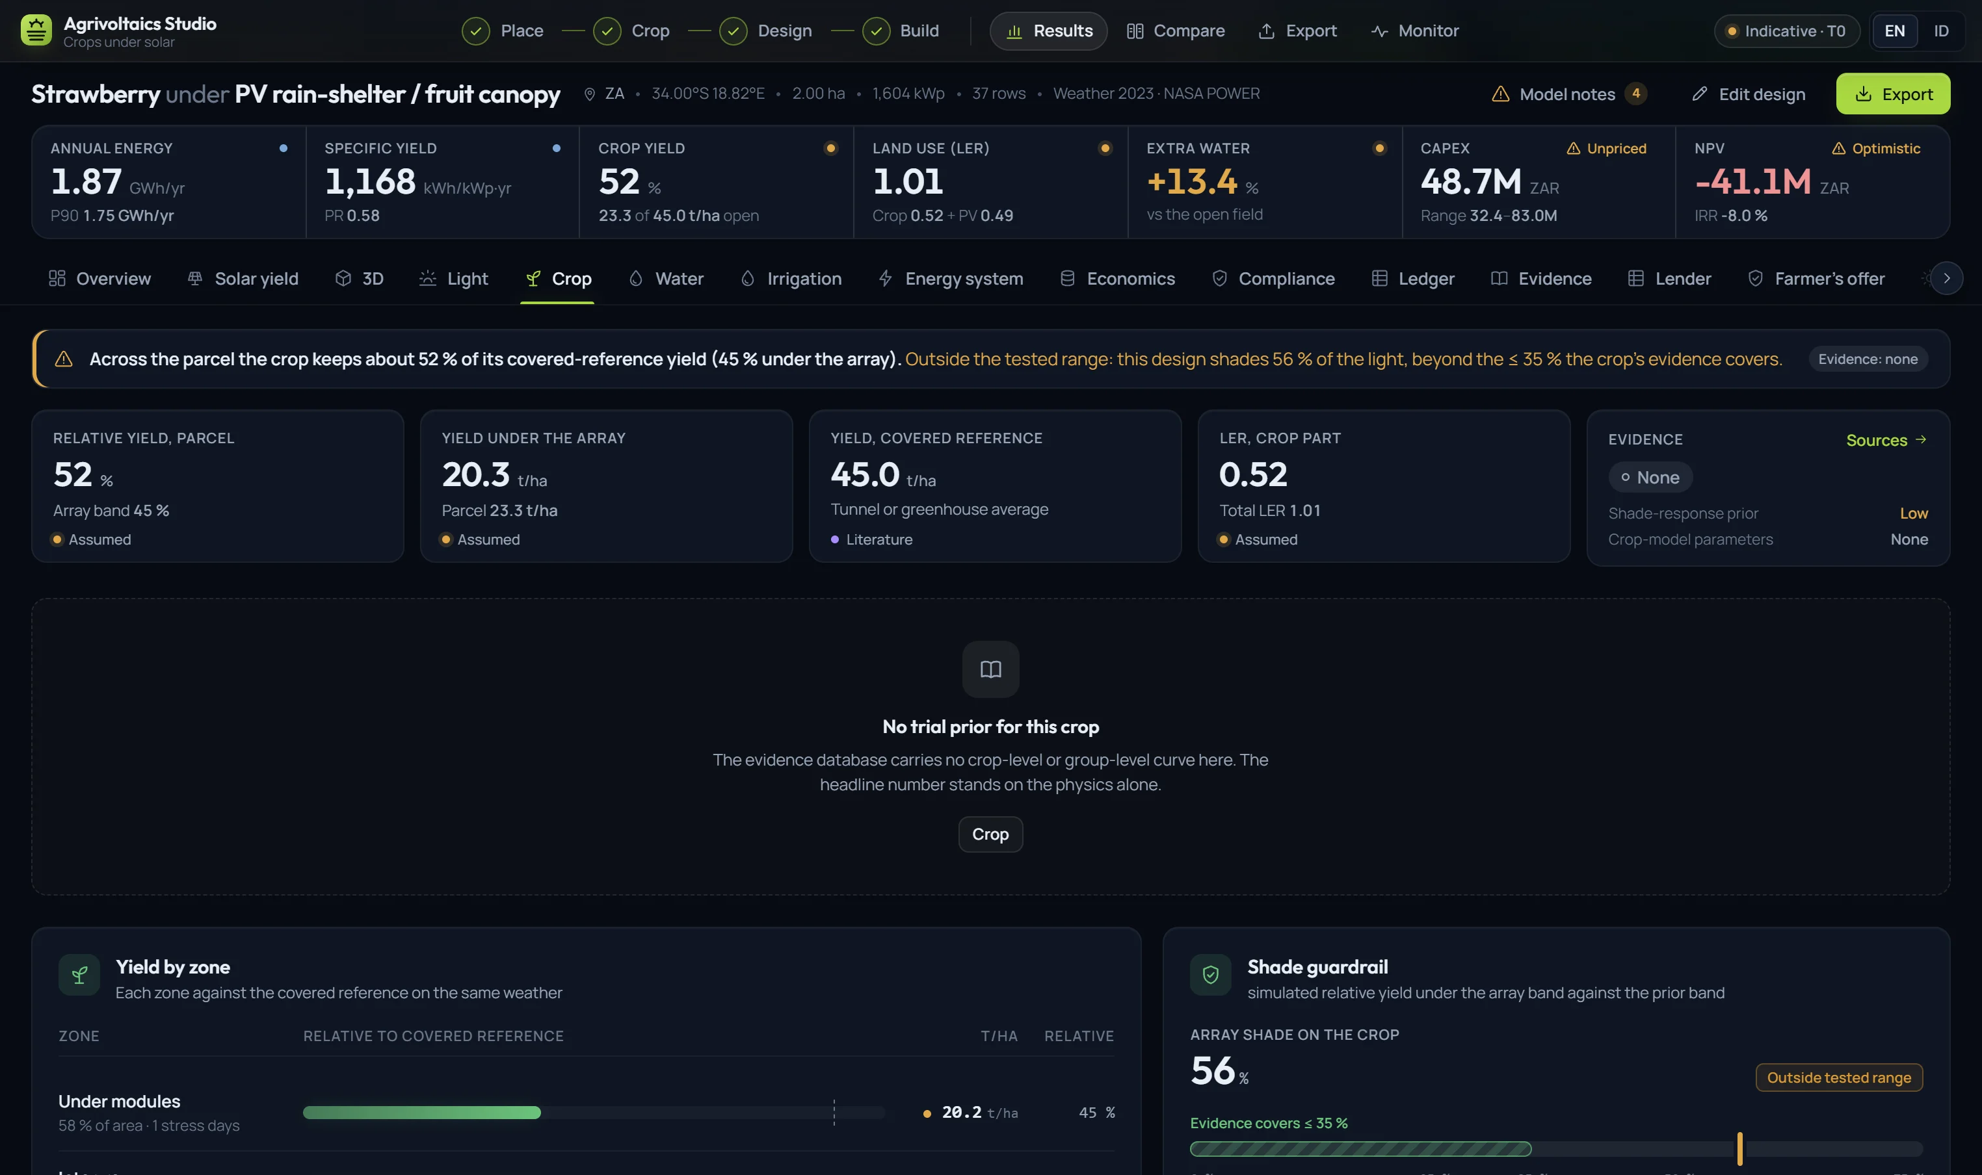
Task: Click the Design step checkmark icon
Action: pos(733,31)
